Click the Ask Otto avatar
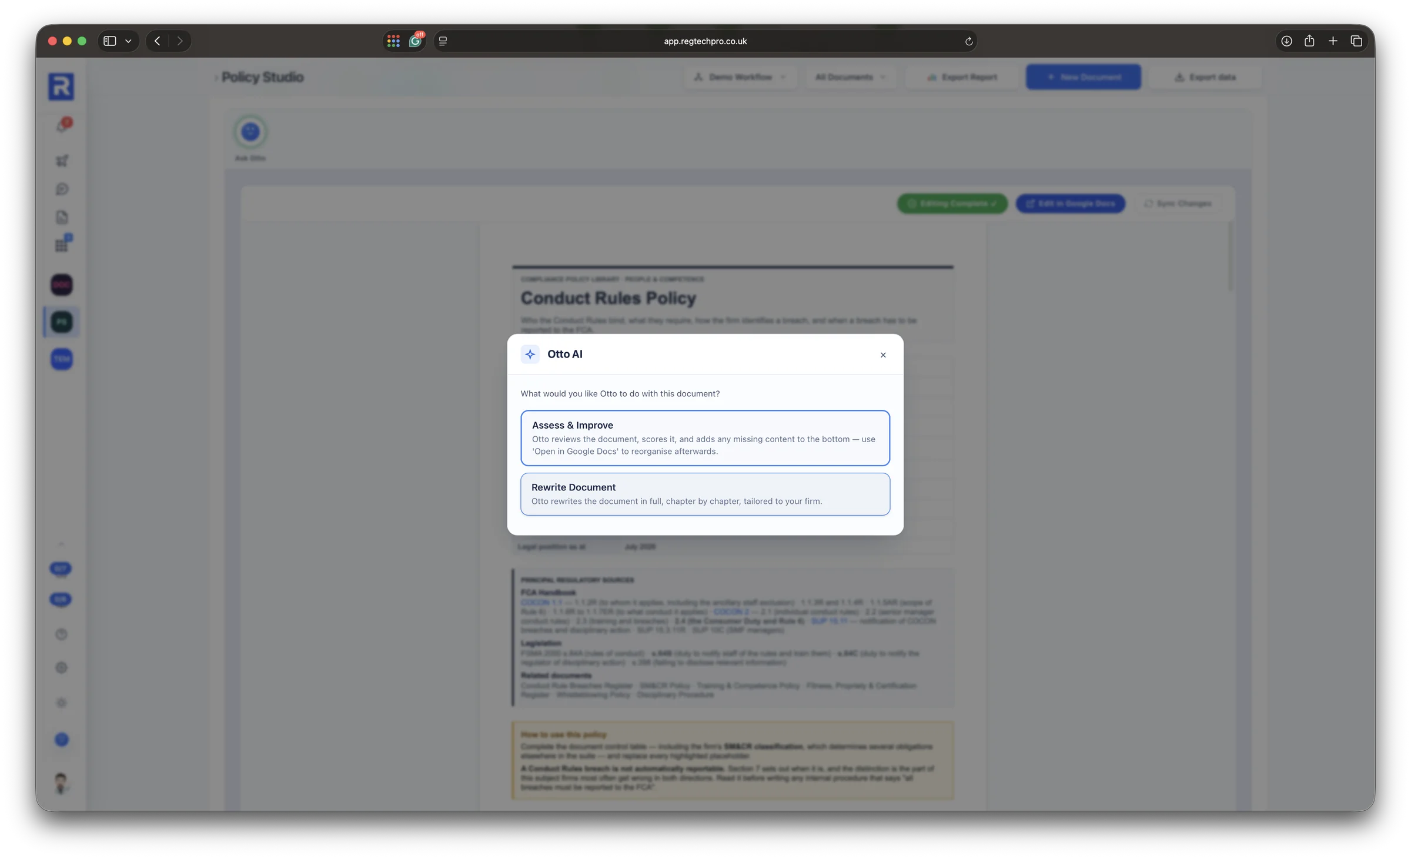 coord(250,132)
